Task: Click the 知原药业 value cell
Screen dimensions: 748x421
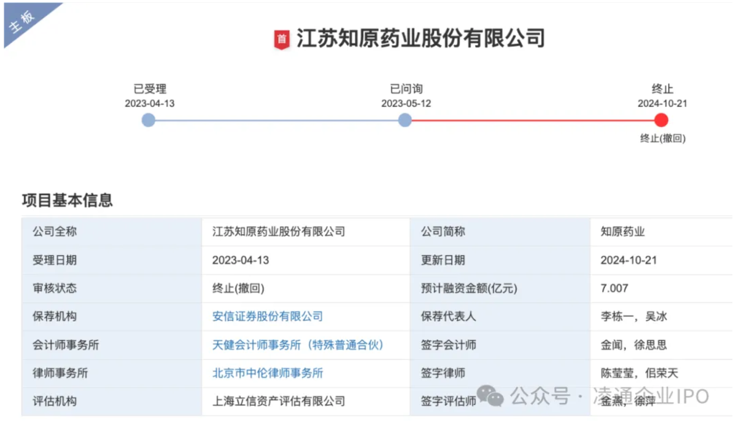Action: pyautogui.click(x=661, y=232)
